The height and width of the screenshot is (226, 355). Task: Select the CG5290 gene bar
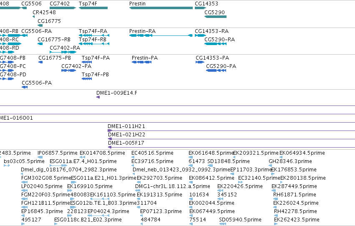click(x=215, y=17)
